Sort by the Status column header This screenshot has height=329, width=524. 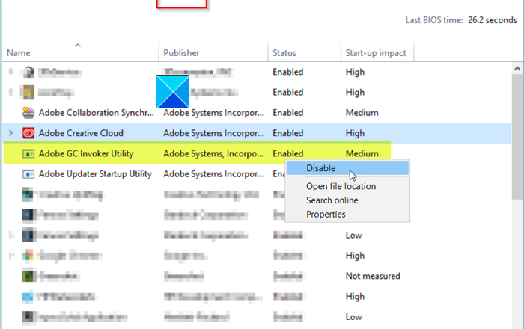point(305,53)
